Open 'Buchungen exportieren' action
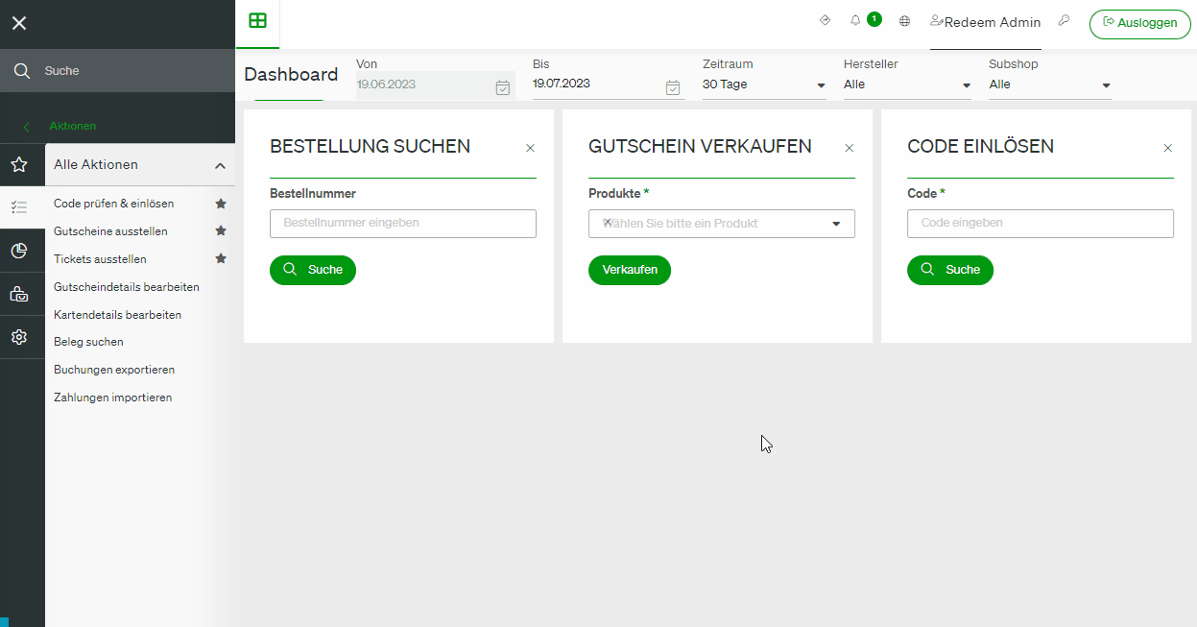The height and width of the screenshot is (627, 1197). [x=114, y=370]
